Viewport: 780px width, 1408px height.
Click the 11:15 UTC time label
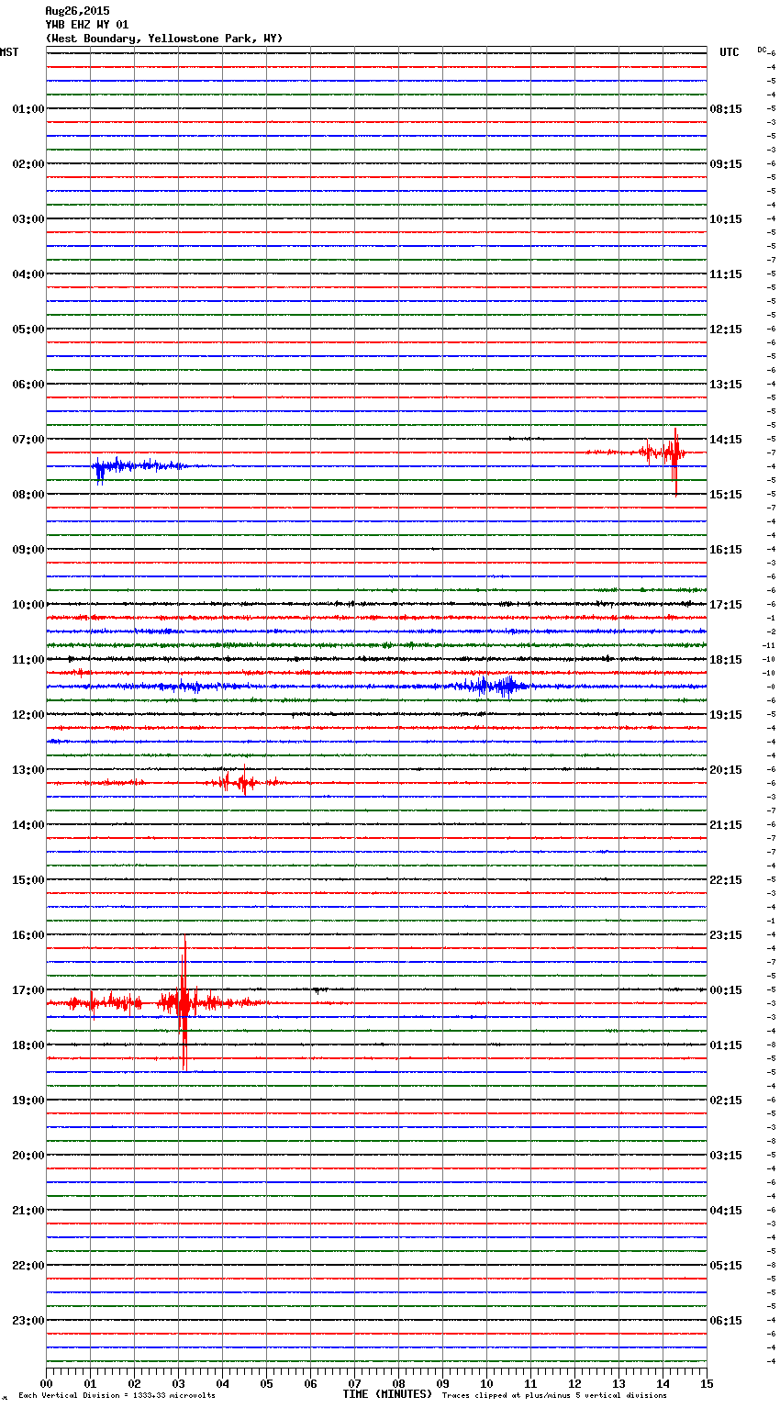(x=726, y=274)
